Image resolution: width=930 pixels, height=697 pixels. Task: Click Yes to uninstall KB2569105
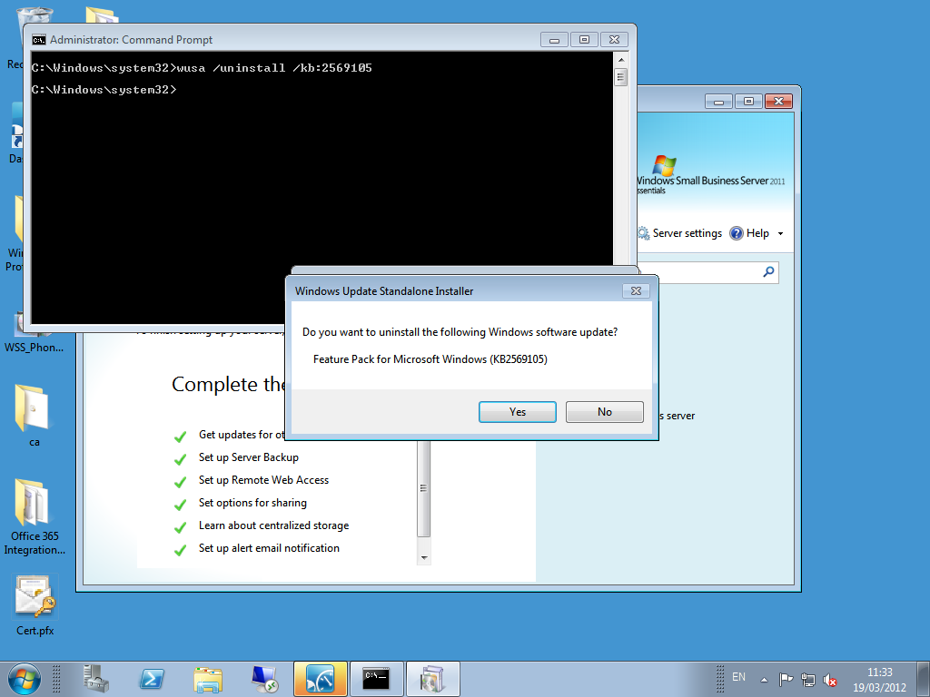point(517,412)
